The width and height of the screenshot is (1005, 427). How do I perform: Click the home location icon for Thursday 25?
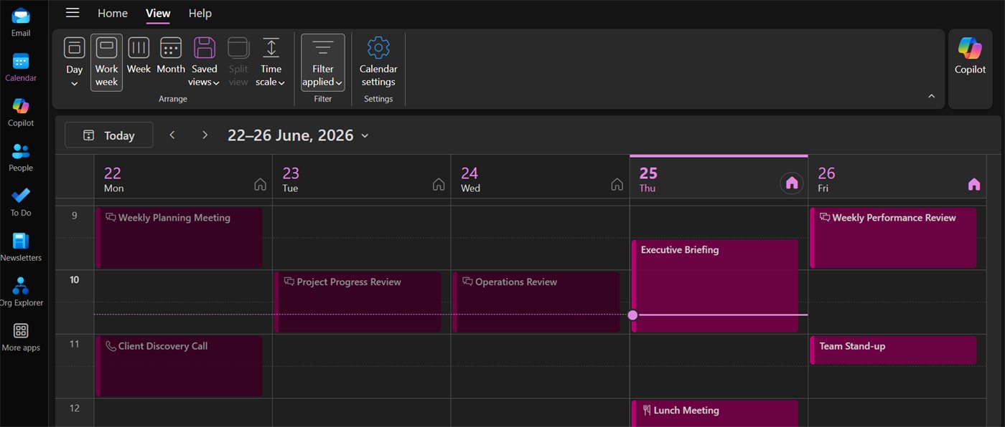pos(792,183)
